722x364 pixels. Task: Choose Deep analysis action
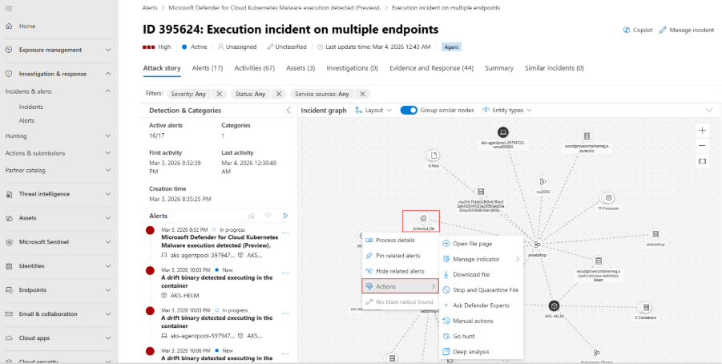coord(481,351)
